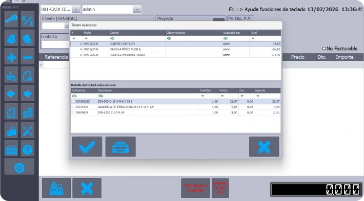Image resolution: width=364 pixels, height=201 pixels.
Task: Click the Descripción header in ticket detail
Action: coord(148,90)
